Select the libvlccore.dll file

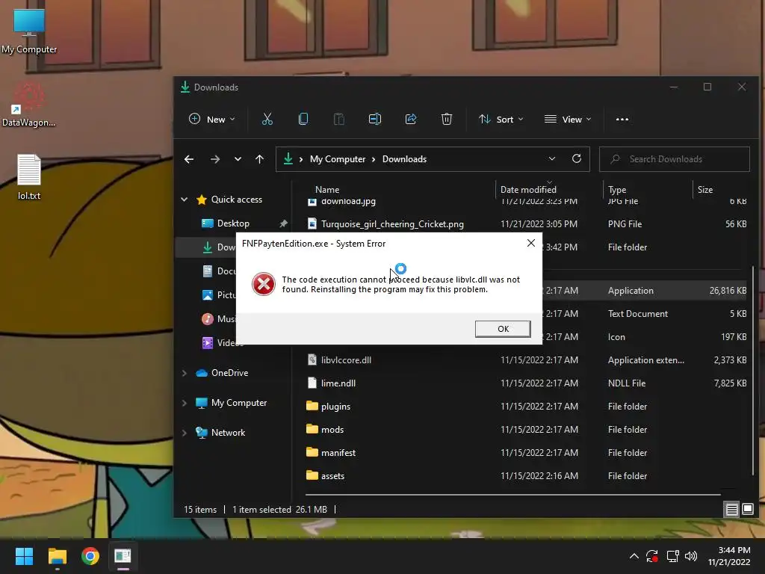tap(346, 359)
